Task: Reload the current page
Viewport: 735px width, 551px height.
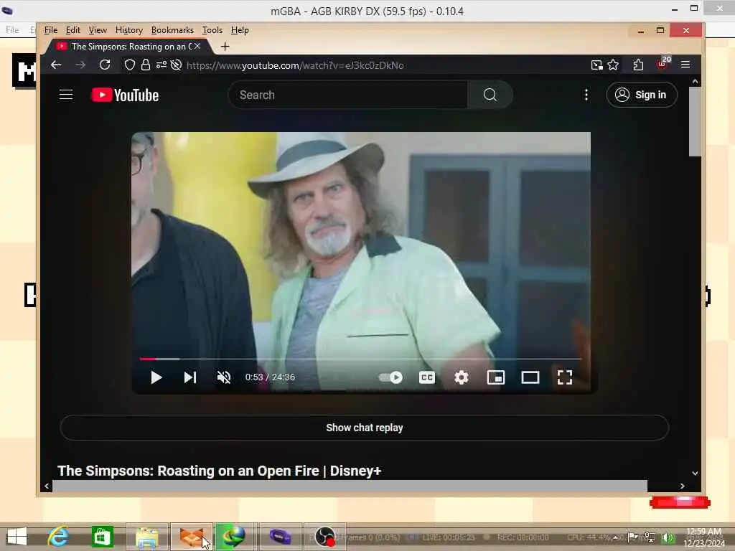Action: tap(105, 65)
